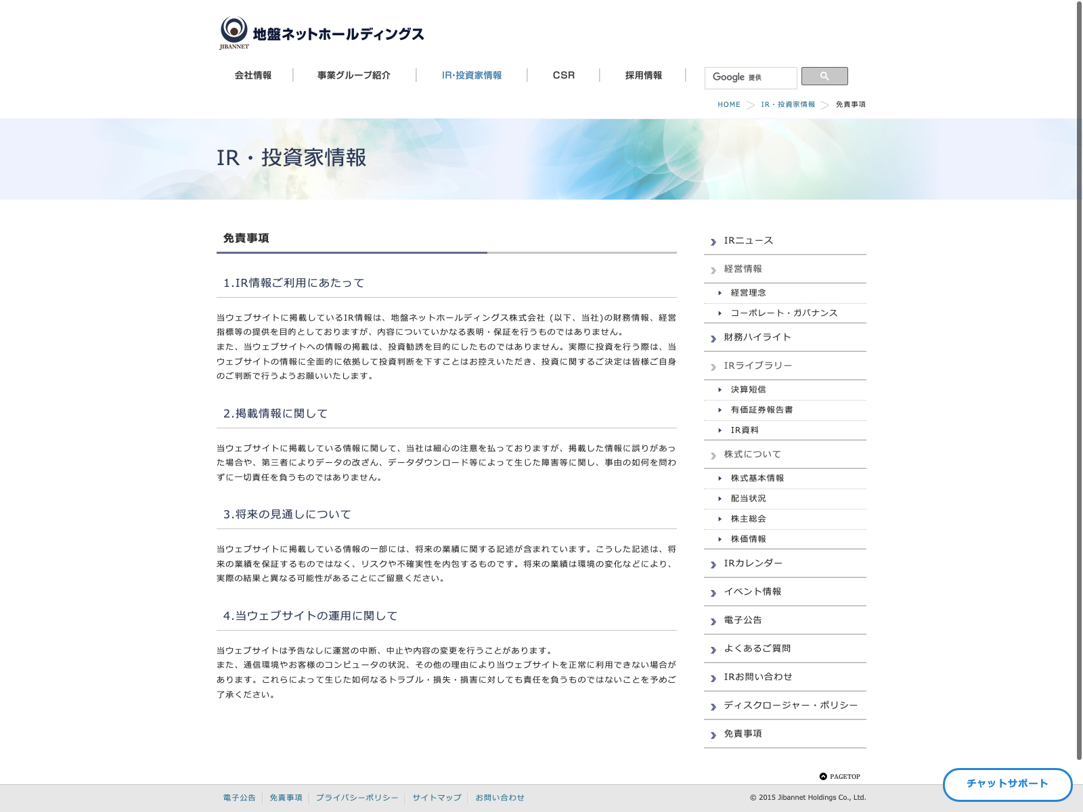The height and width of the screenshot is (812, 1083).
Task: Click the Google search input field
Action: tap(750, 78)
